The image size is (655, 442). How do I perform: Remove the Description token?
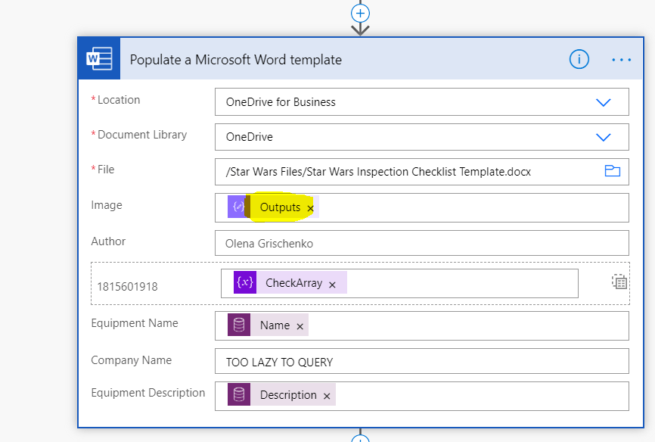click(x=327, y=396)
